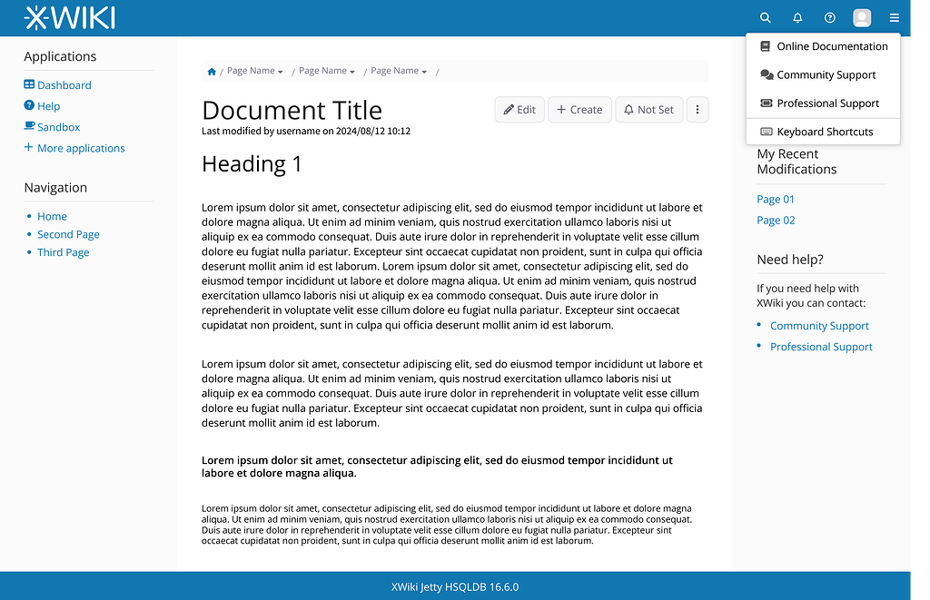930x600 pixels.
Task: Click the notifications bell icon
Action: coord(797,17)
